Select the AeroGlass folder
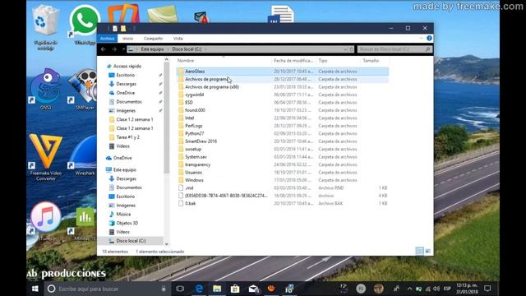 283,72
